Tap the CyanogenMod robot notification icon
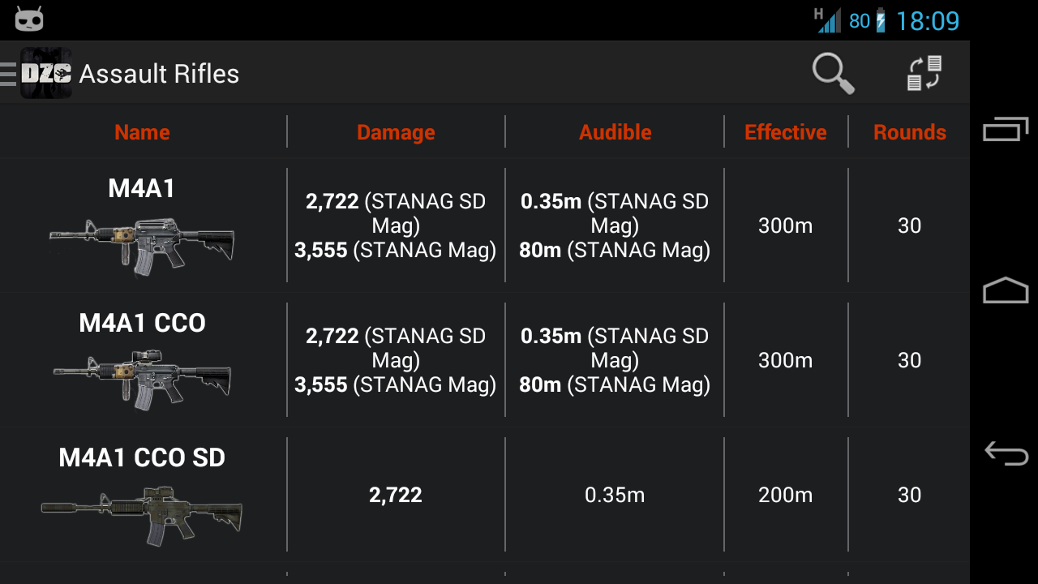The width and height of the screenshot is (1038, 584). click(x=29, y=19)
